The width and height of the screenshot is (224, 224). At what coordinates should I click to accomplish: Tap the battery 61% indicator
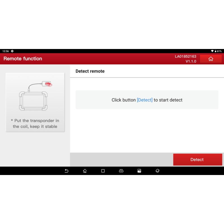click(218, 51)
